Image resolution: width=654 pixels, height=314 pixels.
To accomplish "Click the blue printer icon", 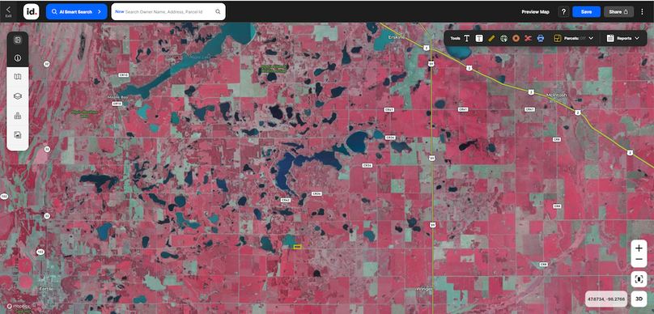I will tap(541, 38).
